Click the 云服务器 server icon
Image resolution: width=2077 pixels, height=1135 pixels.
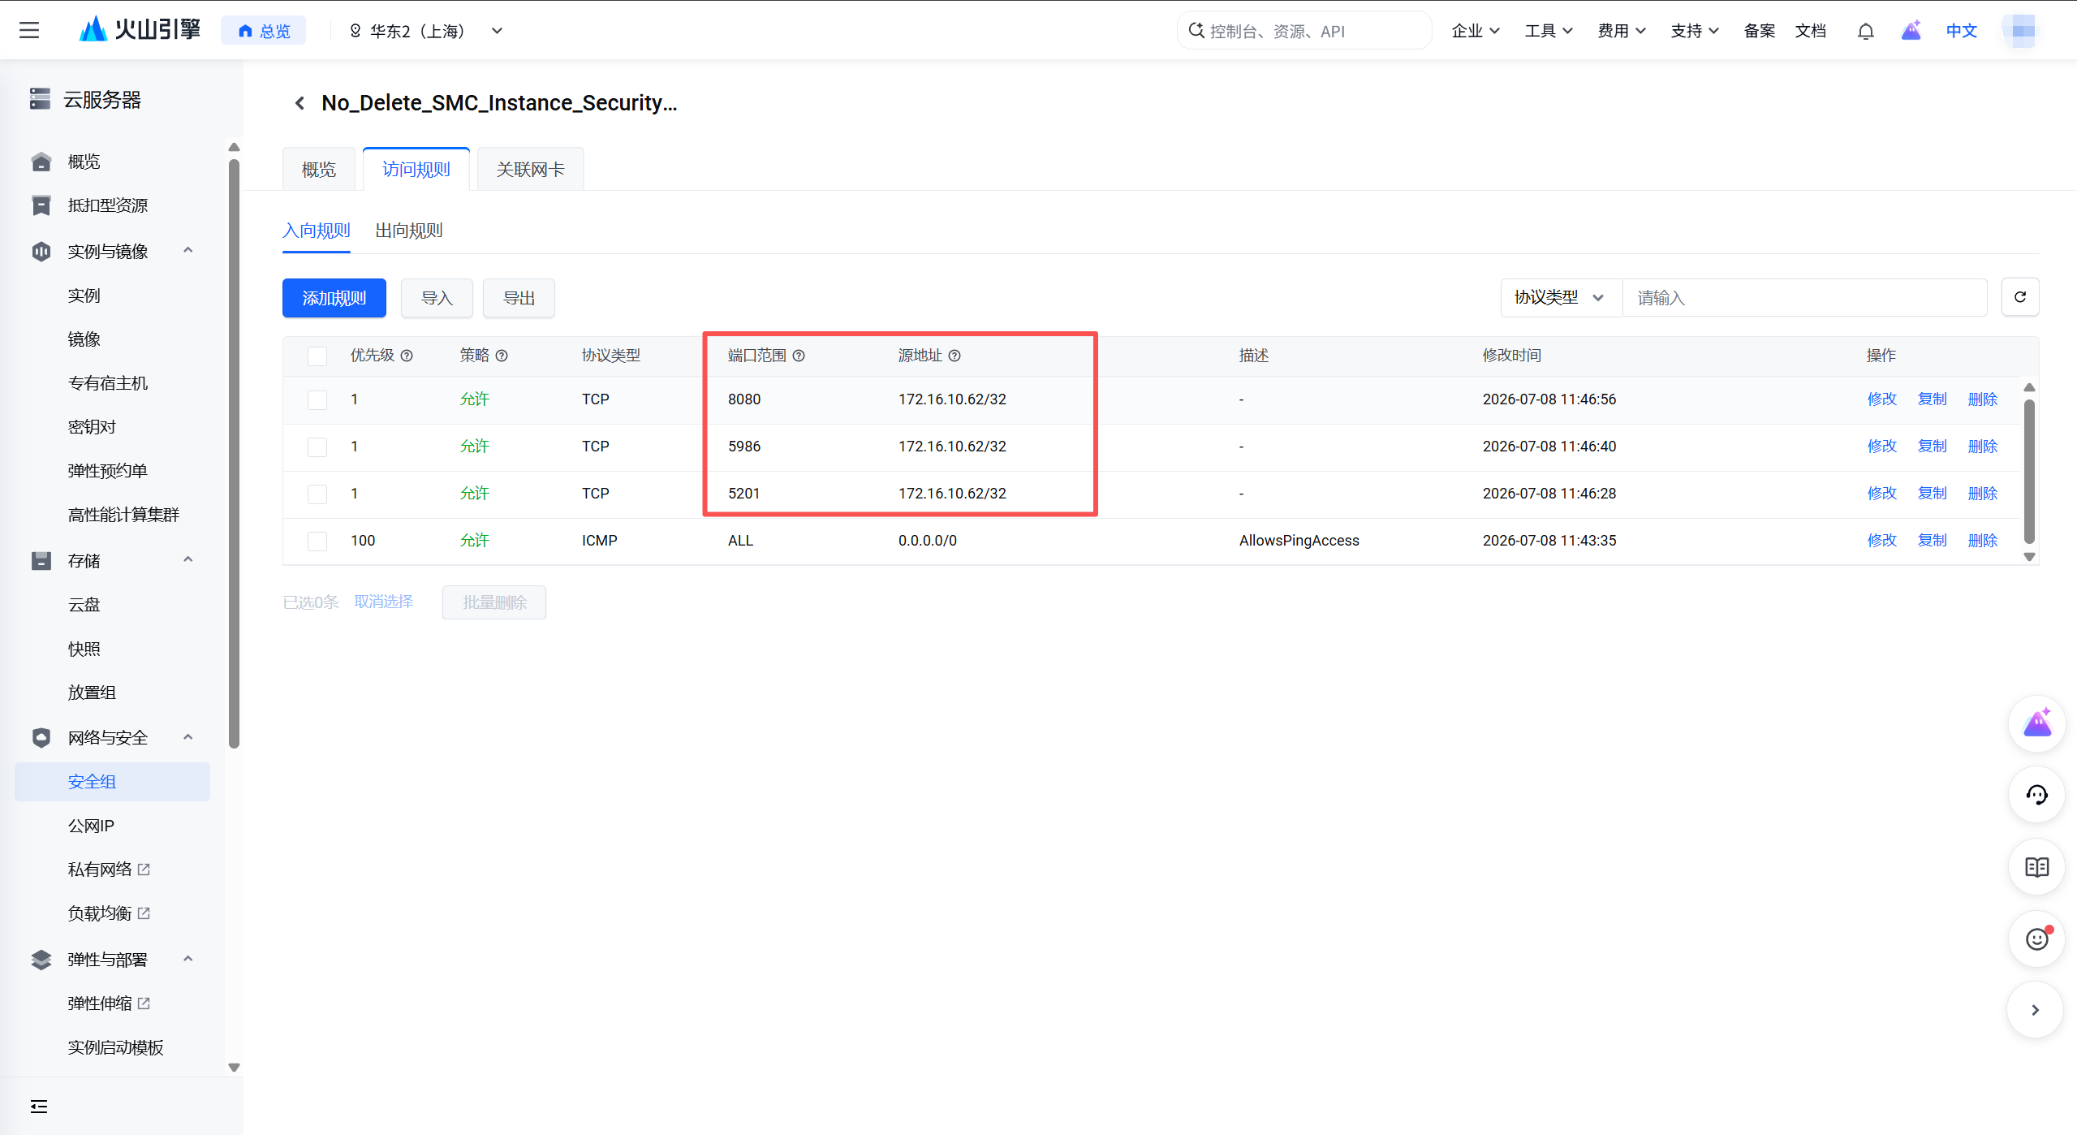[x=40, y=99]
